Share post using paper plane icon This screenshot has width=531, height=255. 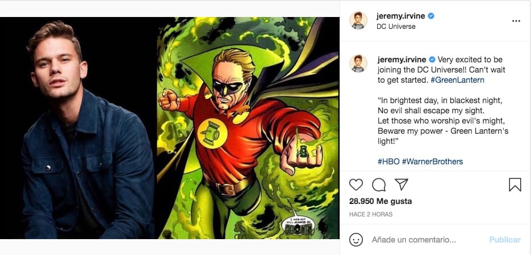[x=402, y=184]
